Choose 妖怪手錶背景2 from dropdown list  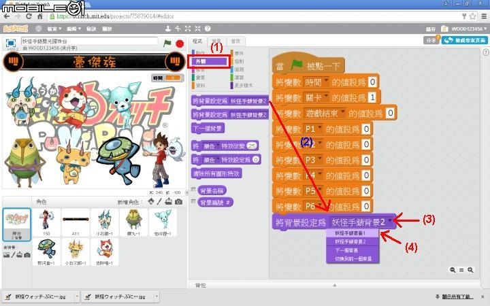353,241
